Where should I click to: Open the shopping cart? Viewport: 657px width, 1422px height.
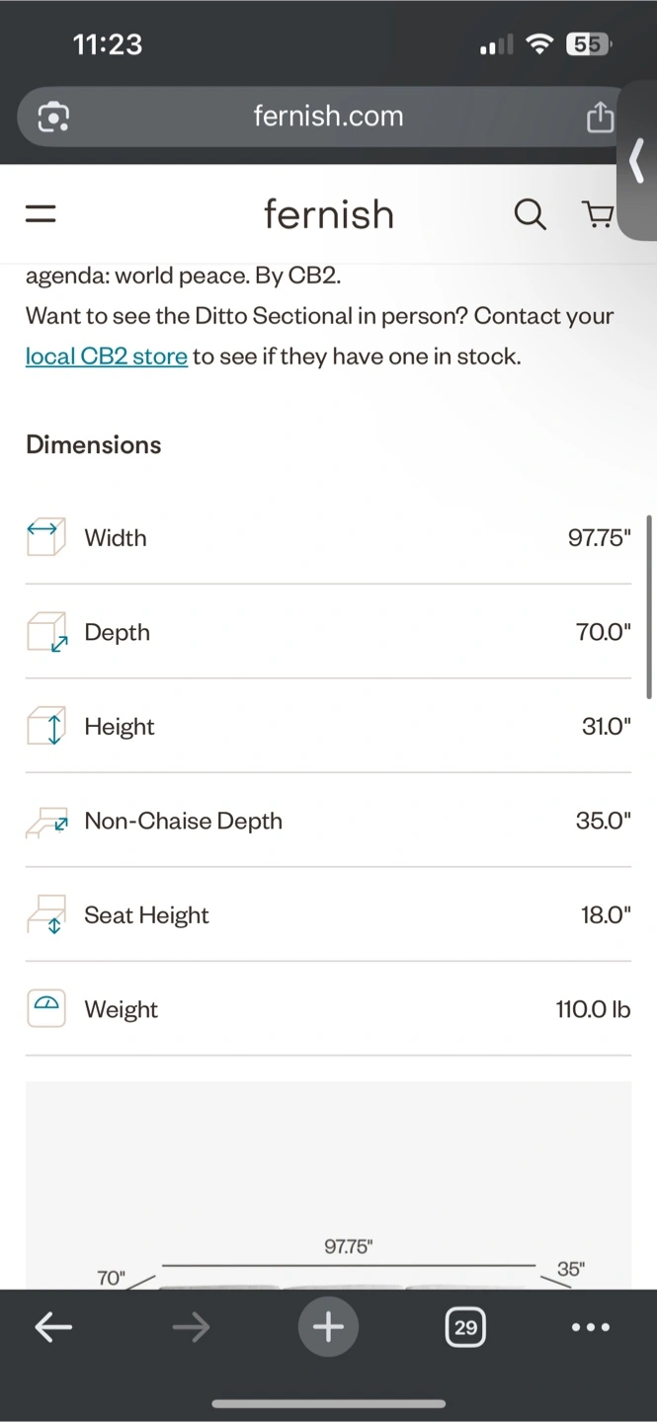pos(597,214)
